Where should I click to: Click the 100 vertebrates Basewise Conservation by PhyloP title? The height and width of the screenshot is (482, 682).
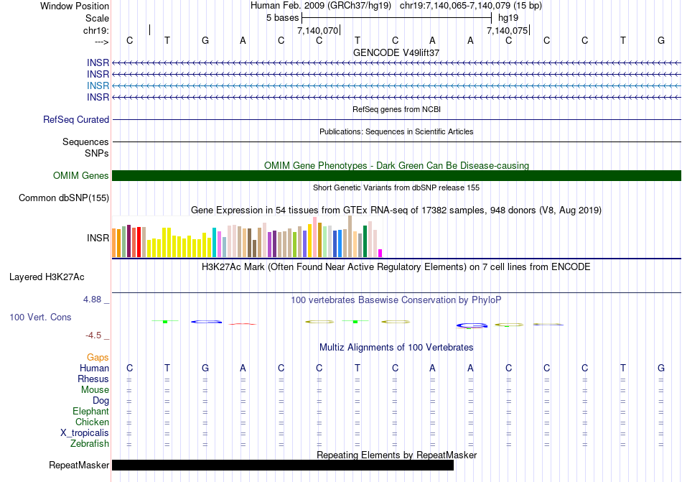click(401, 300)
